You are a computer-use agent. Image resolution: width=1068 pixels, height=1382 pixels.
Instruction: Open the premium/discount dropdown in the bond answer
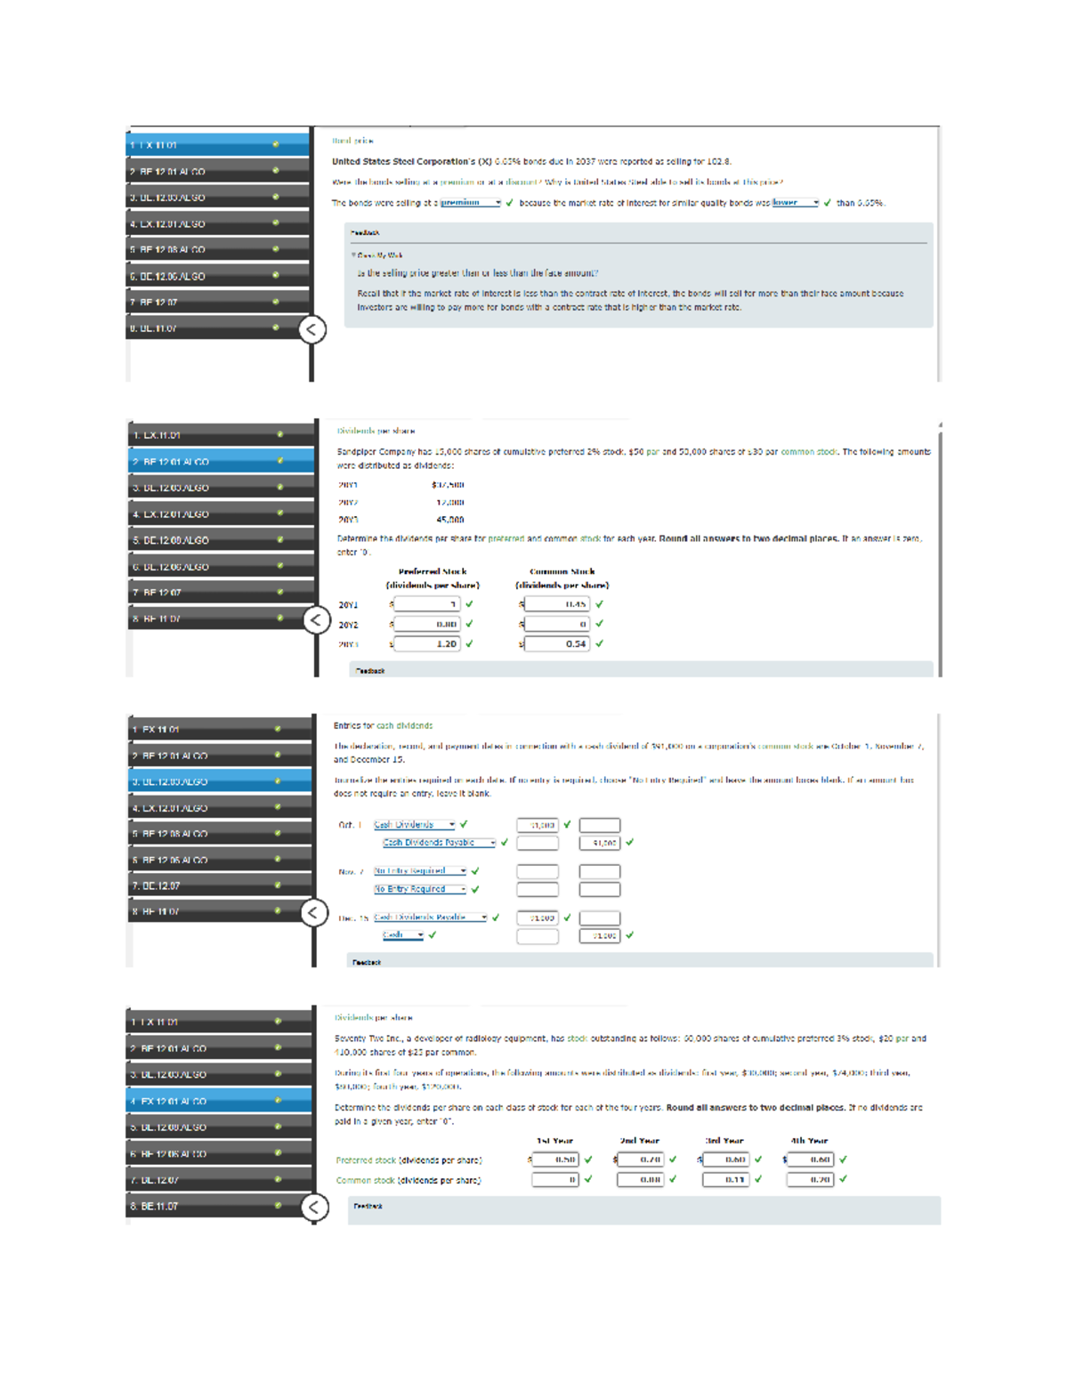[471, 203]
